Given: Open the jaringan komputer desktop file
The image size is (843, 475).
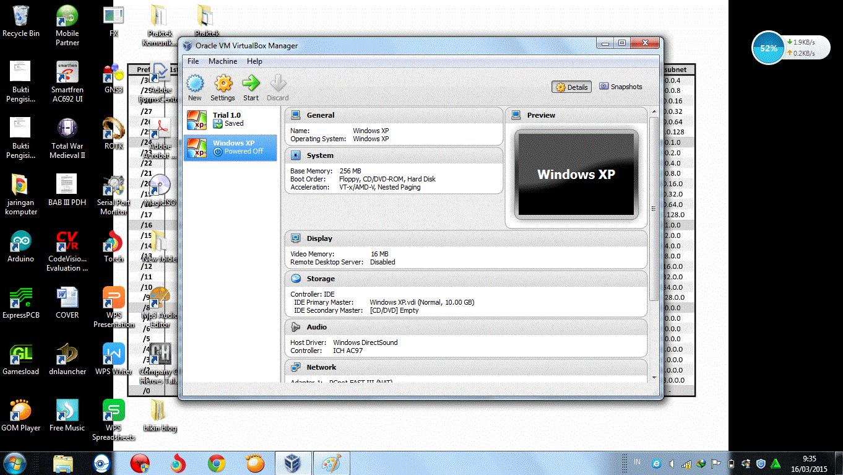Looking at the screenshot, I should click(x=20, y=194).
